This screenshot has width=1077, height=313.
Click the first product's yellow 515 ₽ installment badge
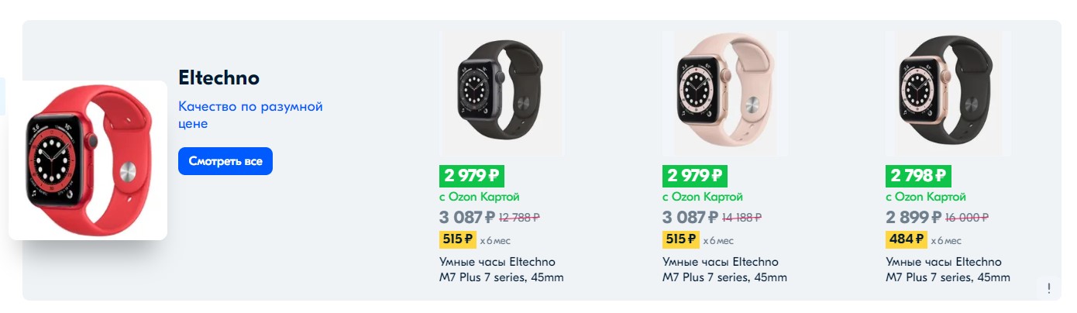[457, 239]
